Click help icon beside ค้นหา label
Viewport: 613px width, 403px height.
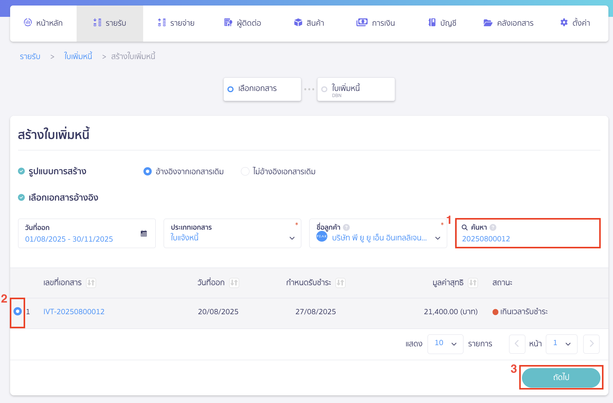(493, 227)
